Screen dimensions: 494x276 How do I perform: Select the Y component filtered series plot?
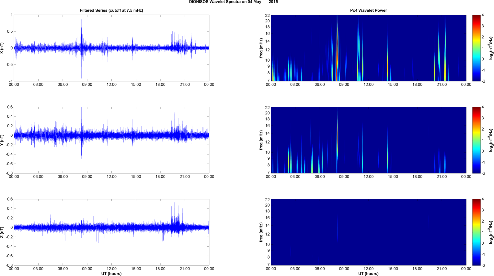coord(111,140)
